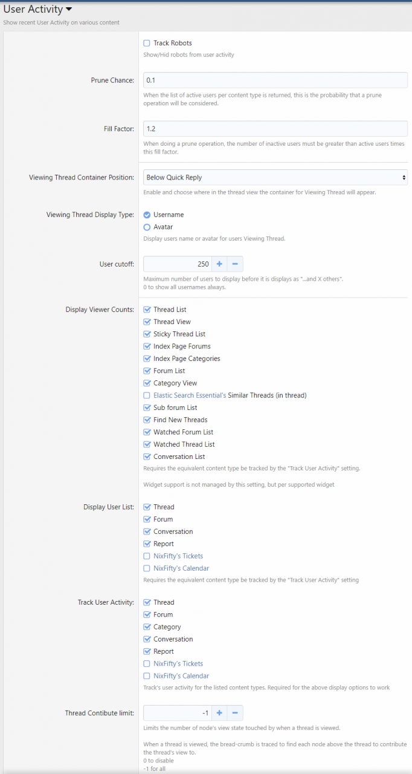
Task: Open the User Activity title dropdown arrow
Action: pyautogui.click(x=69, y=10)
